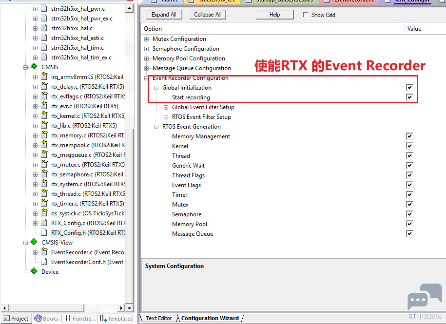This screenshot has width=446, height=324.
Task: Expand Message Queue Configuration option
Action: coord(147,69)
